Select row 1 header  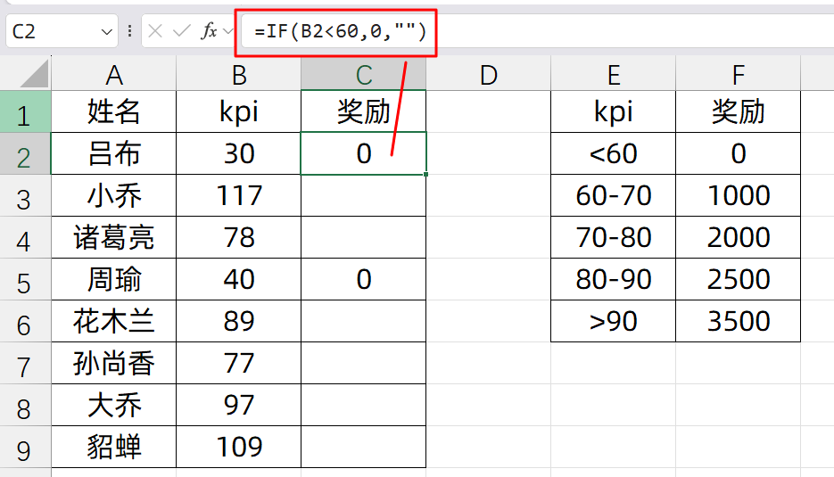tap(25, 111)
